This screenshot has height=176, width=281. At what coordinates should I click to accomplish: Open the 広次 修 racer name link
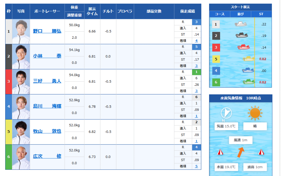click(x=47, y=156)
